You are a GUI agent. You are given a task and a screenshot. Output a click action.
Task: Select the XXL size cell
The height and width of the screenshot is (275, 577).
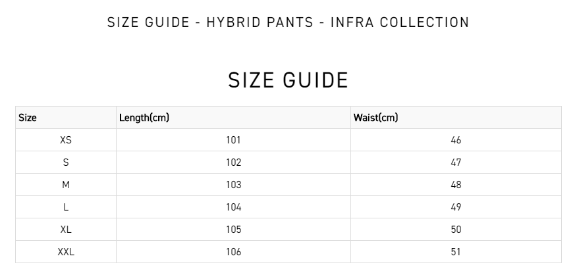pos(66,252)
